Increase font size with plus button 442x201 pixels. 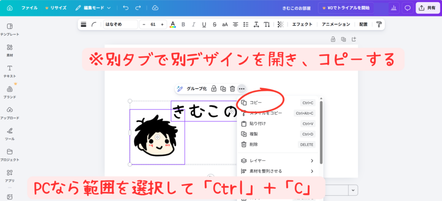pos(162,24)
